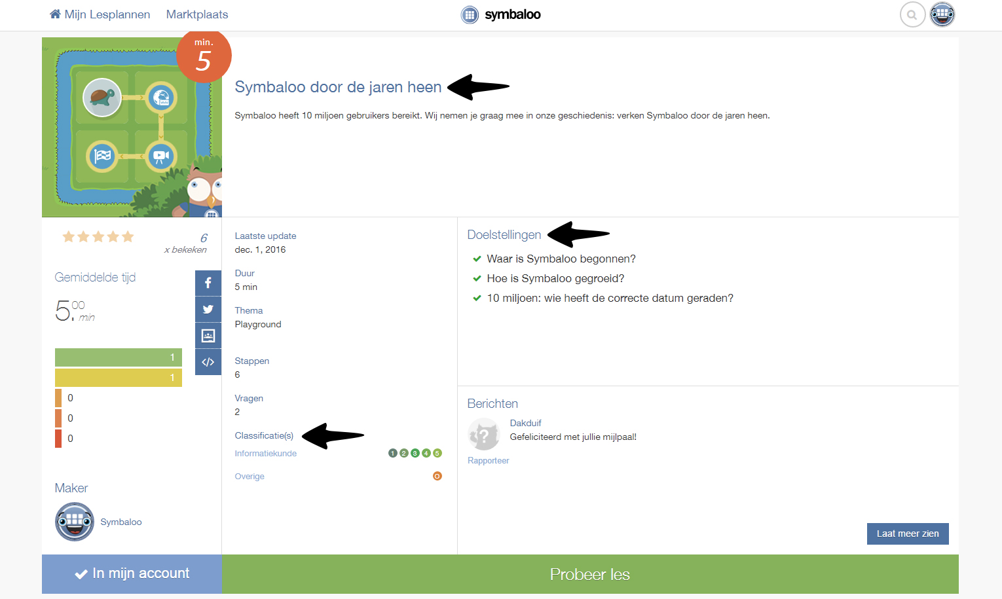This screenshot has height=599, width=1002.
Task: Click the 6 x bekeken view count
Action: point(186,244)
